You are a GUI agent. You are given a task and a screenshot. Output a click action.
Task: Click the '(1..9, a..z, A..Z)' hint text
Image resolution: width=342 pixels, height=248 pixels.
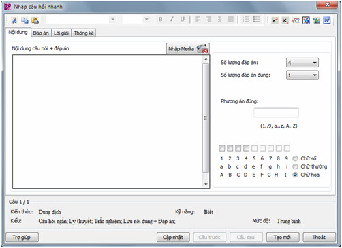(x=279, y=126)
